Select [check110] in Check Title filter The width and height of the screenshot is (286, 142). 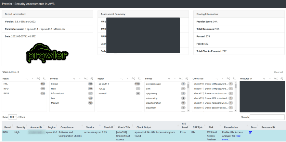pyautogui.click(x=213, y=84)
